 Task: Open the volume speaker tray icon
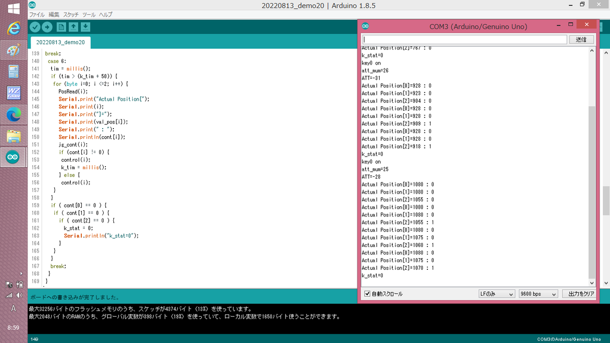click(x=19, y=295)
